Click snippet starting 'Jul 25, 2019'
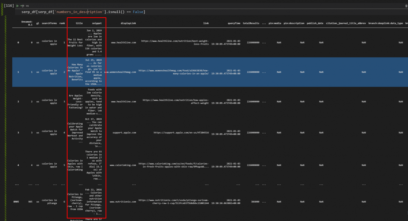408x221 pixels. pyautogui.click(x=93, y=72)
